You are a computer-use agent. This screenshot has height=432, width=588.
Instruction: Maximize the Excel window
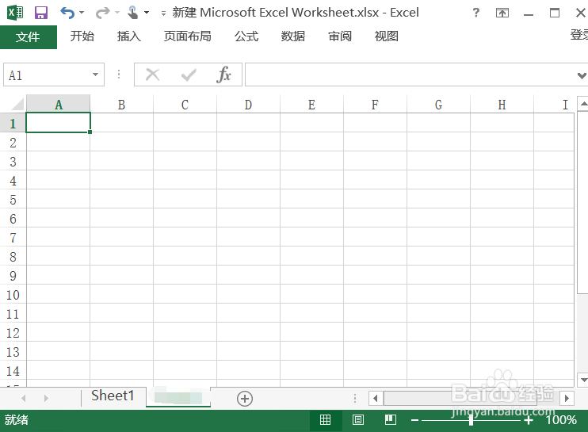(x=555, y=13)
